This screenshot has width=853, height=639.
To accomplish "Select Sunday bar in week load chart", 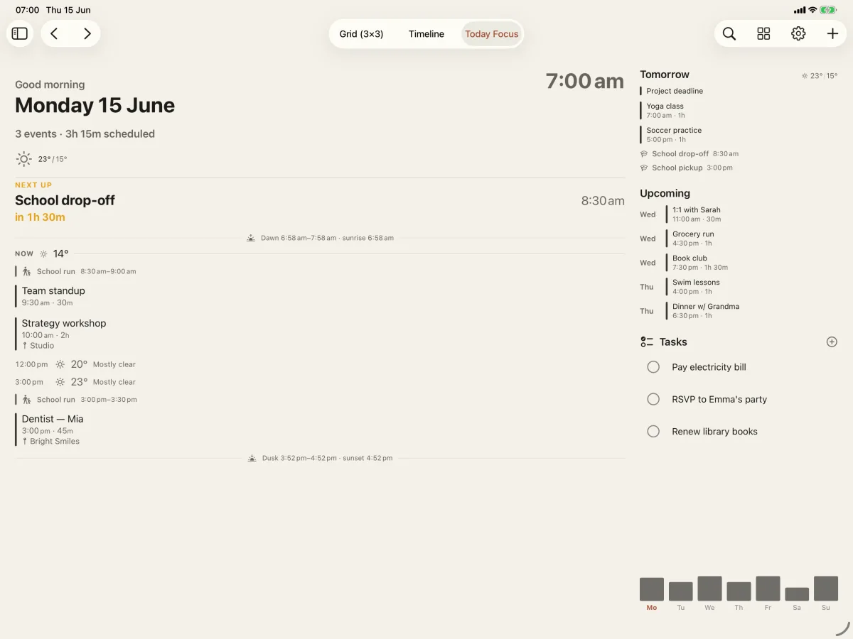I will pos(826,589).
